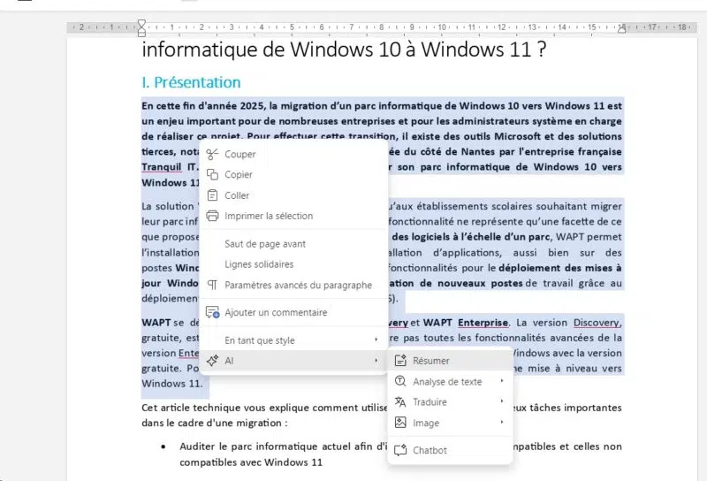707x481 pixels.
Task: Open the En tant que style entry
Action: pyautogui.click(x=293, y=340)
